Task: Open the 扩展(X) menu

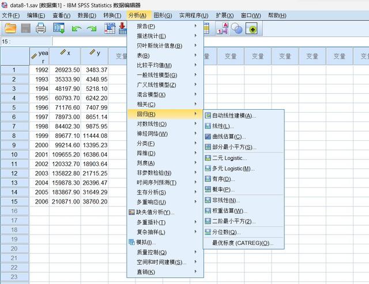Action: click(x=225, y=16)
